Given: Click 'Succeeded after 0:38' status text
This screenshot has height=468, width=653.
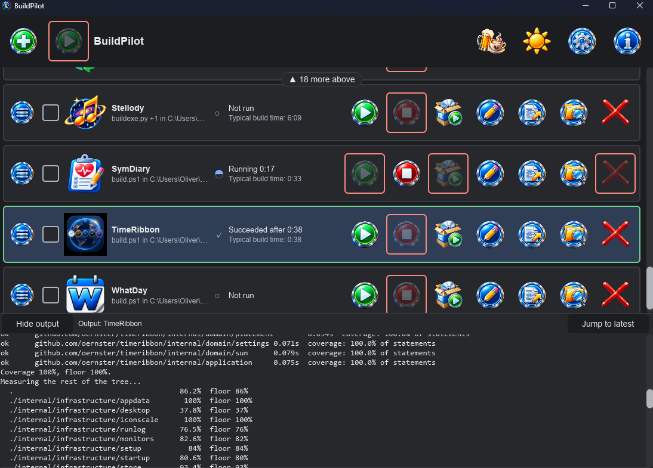Looking at the screenshot, I should click(265, 230).
